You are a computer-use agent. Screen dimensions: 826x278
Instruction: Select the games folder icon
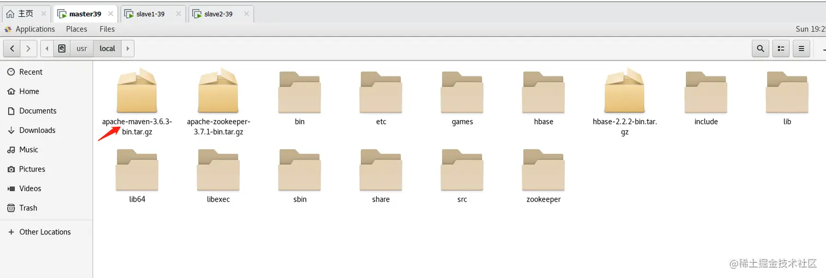tap(462, 92)
